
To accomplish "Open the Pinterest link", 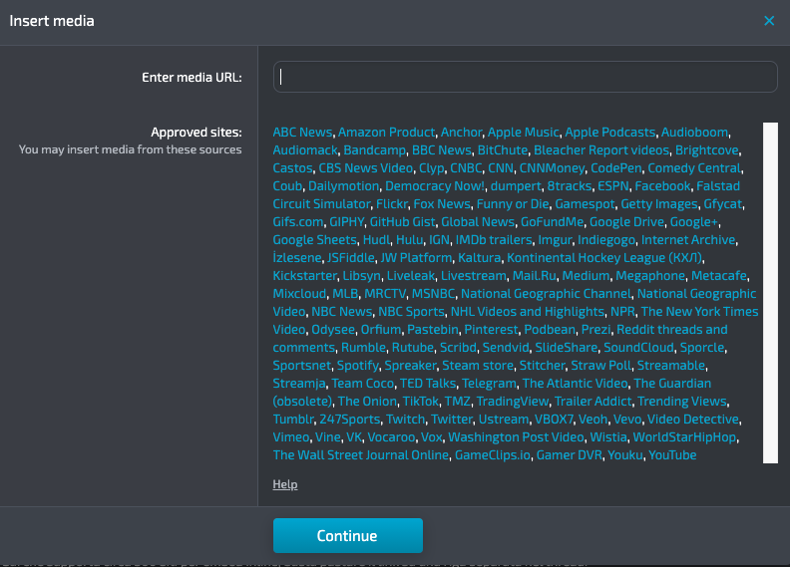I will [x=491, y=330].
